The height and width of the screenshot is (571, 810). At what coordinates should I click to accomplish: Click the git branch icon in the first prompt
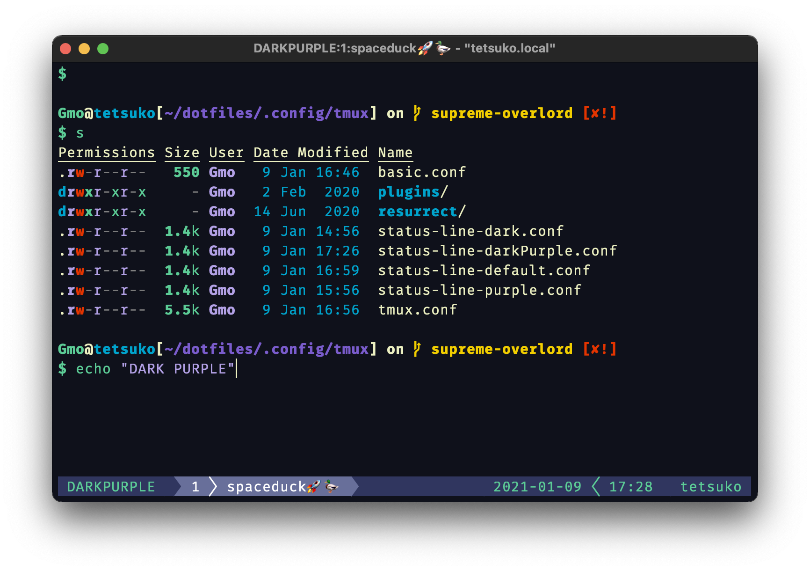coord(417,113)
